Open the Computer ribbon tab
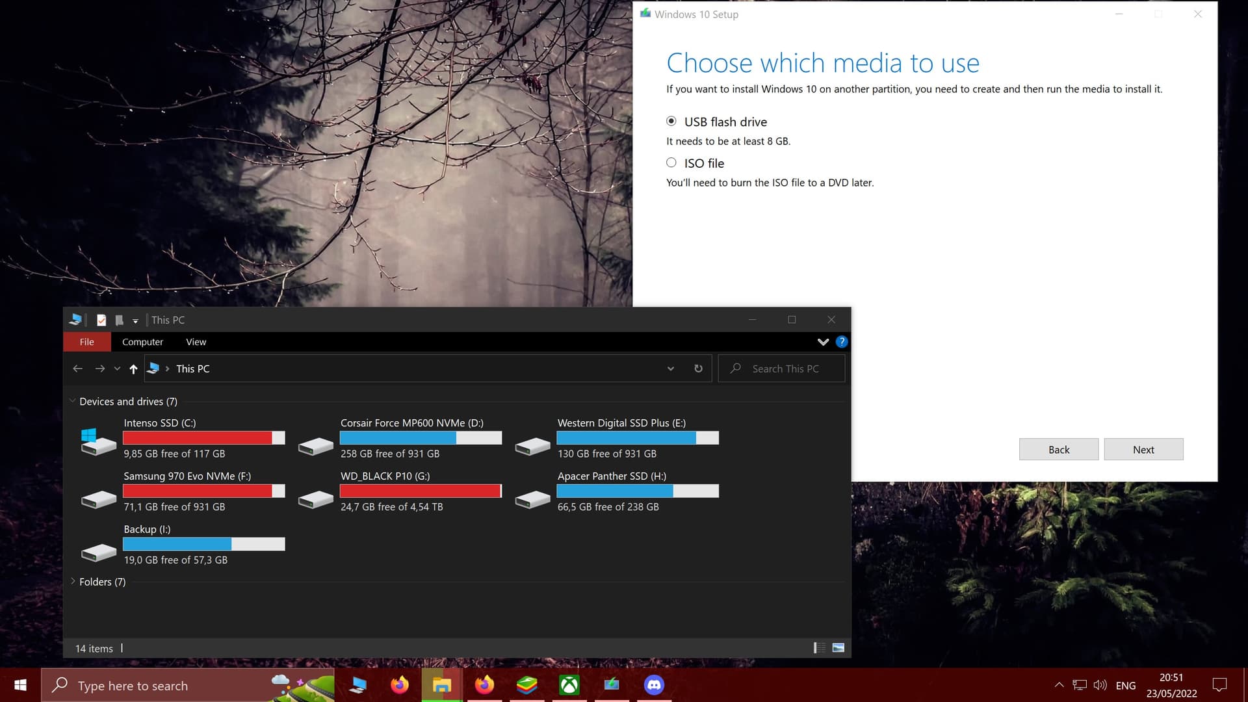The height and width of the screenshot is (702, 1248). coord(142,342)
